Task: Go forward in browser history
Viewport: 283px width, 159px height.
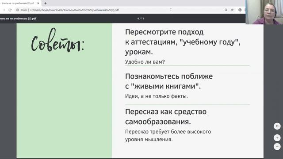Action: (4, 10)
